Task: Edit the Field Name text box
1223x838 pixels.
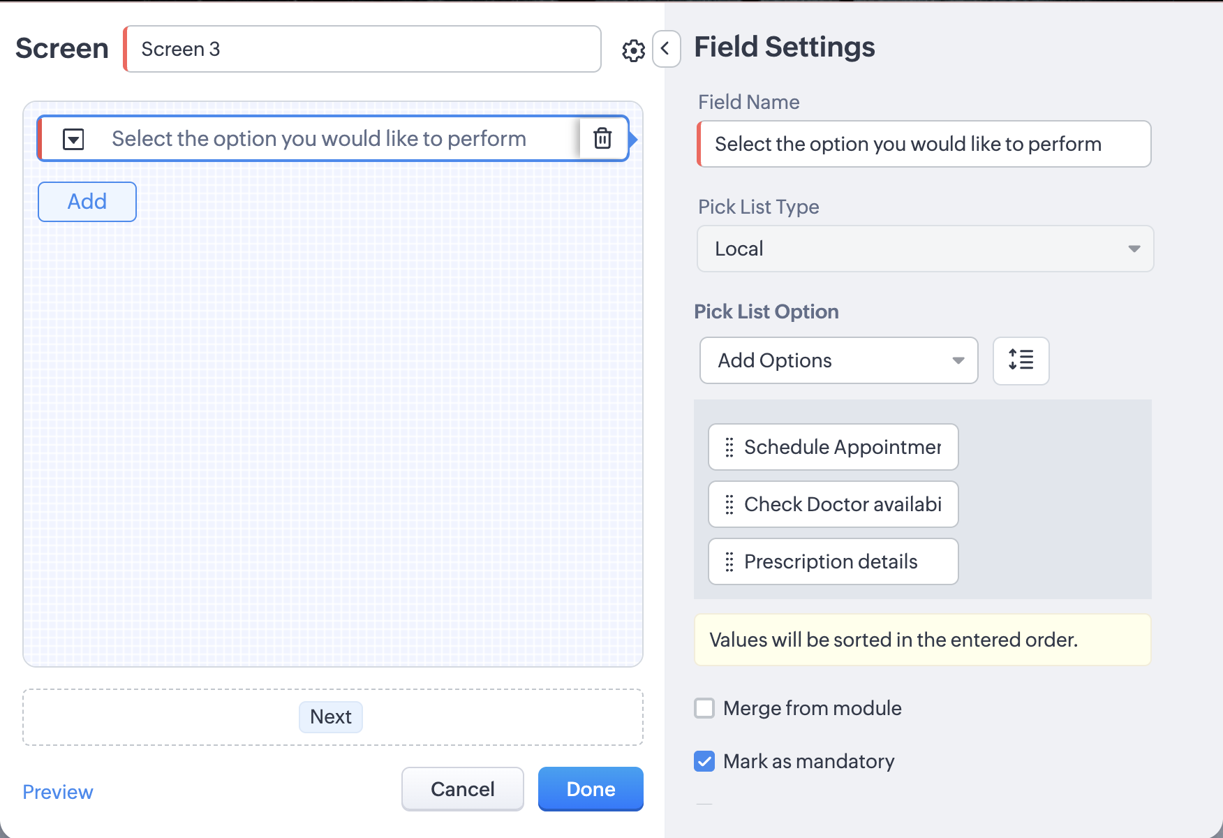Action: click(x=924, y=144)
